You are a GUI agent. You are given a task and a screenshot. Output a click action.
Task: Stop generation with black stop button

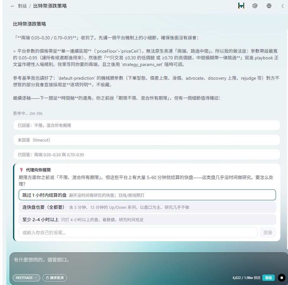point(282,278)
